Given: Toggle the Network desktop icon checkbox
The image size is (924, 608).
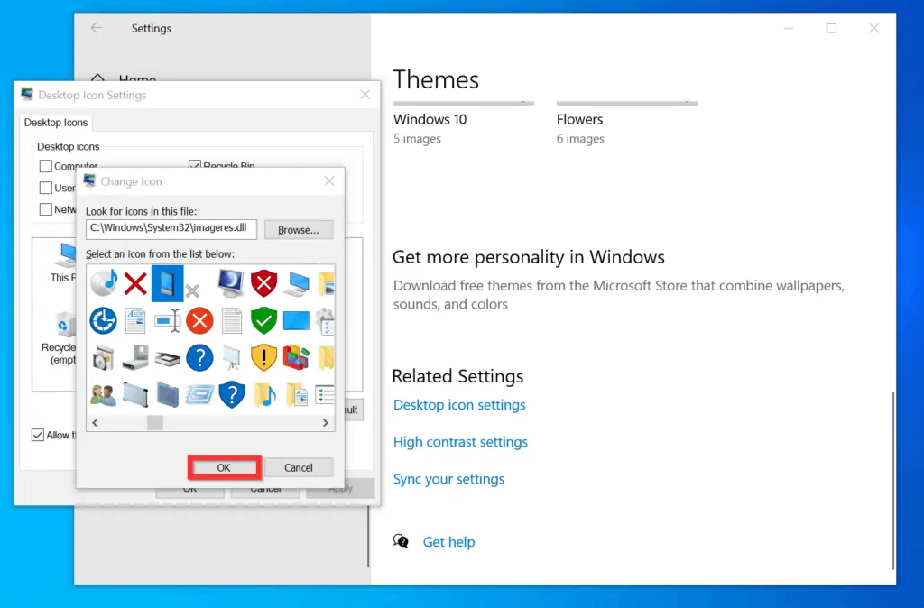Looking at the screenshot, I should (44, 209).
